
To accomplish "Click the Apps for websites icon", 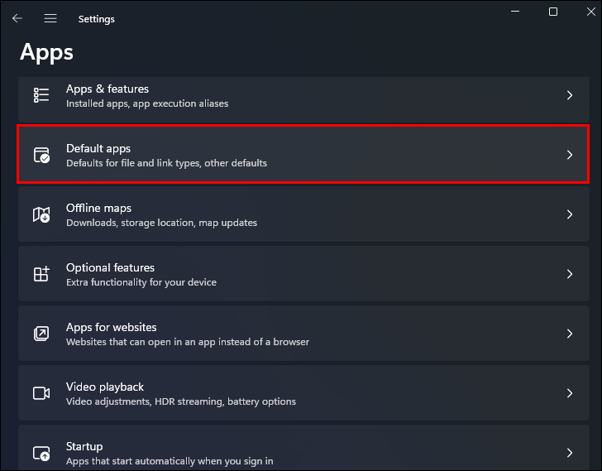I will pos(41,334).
